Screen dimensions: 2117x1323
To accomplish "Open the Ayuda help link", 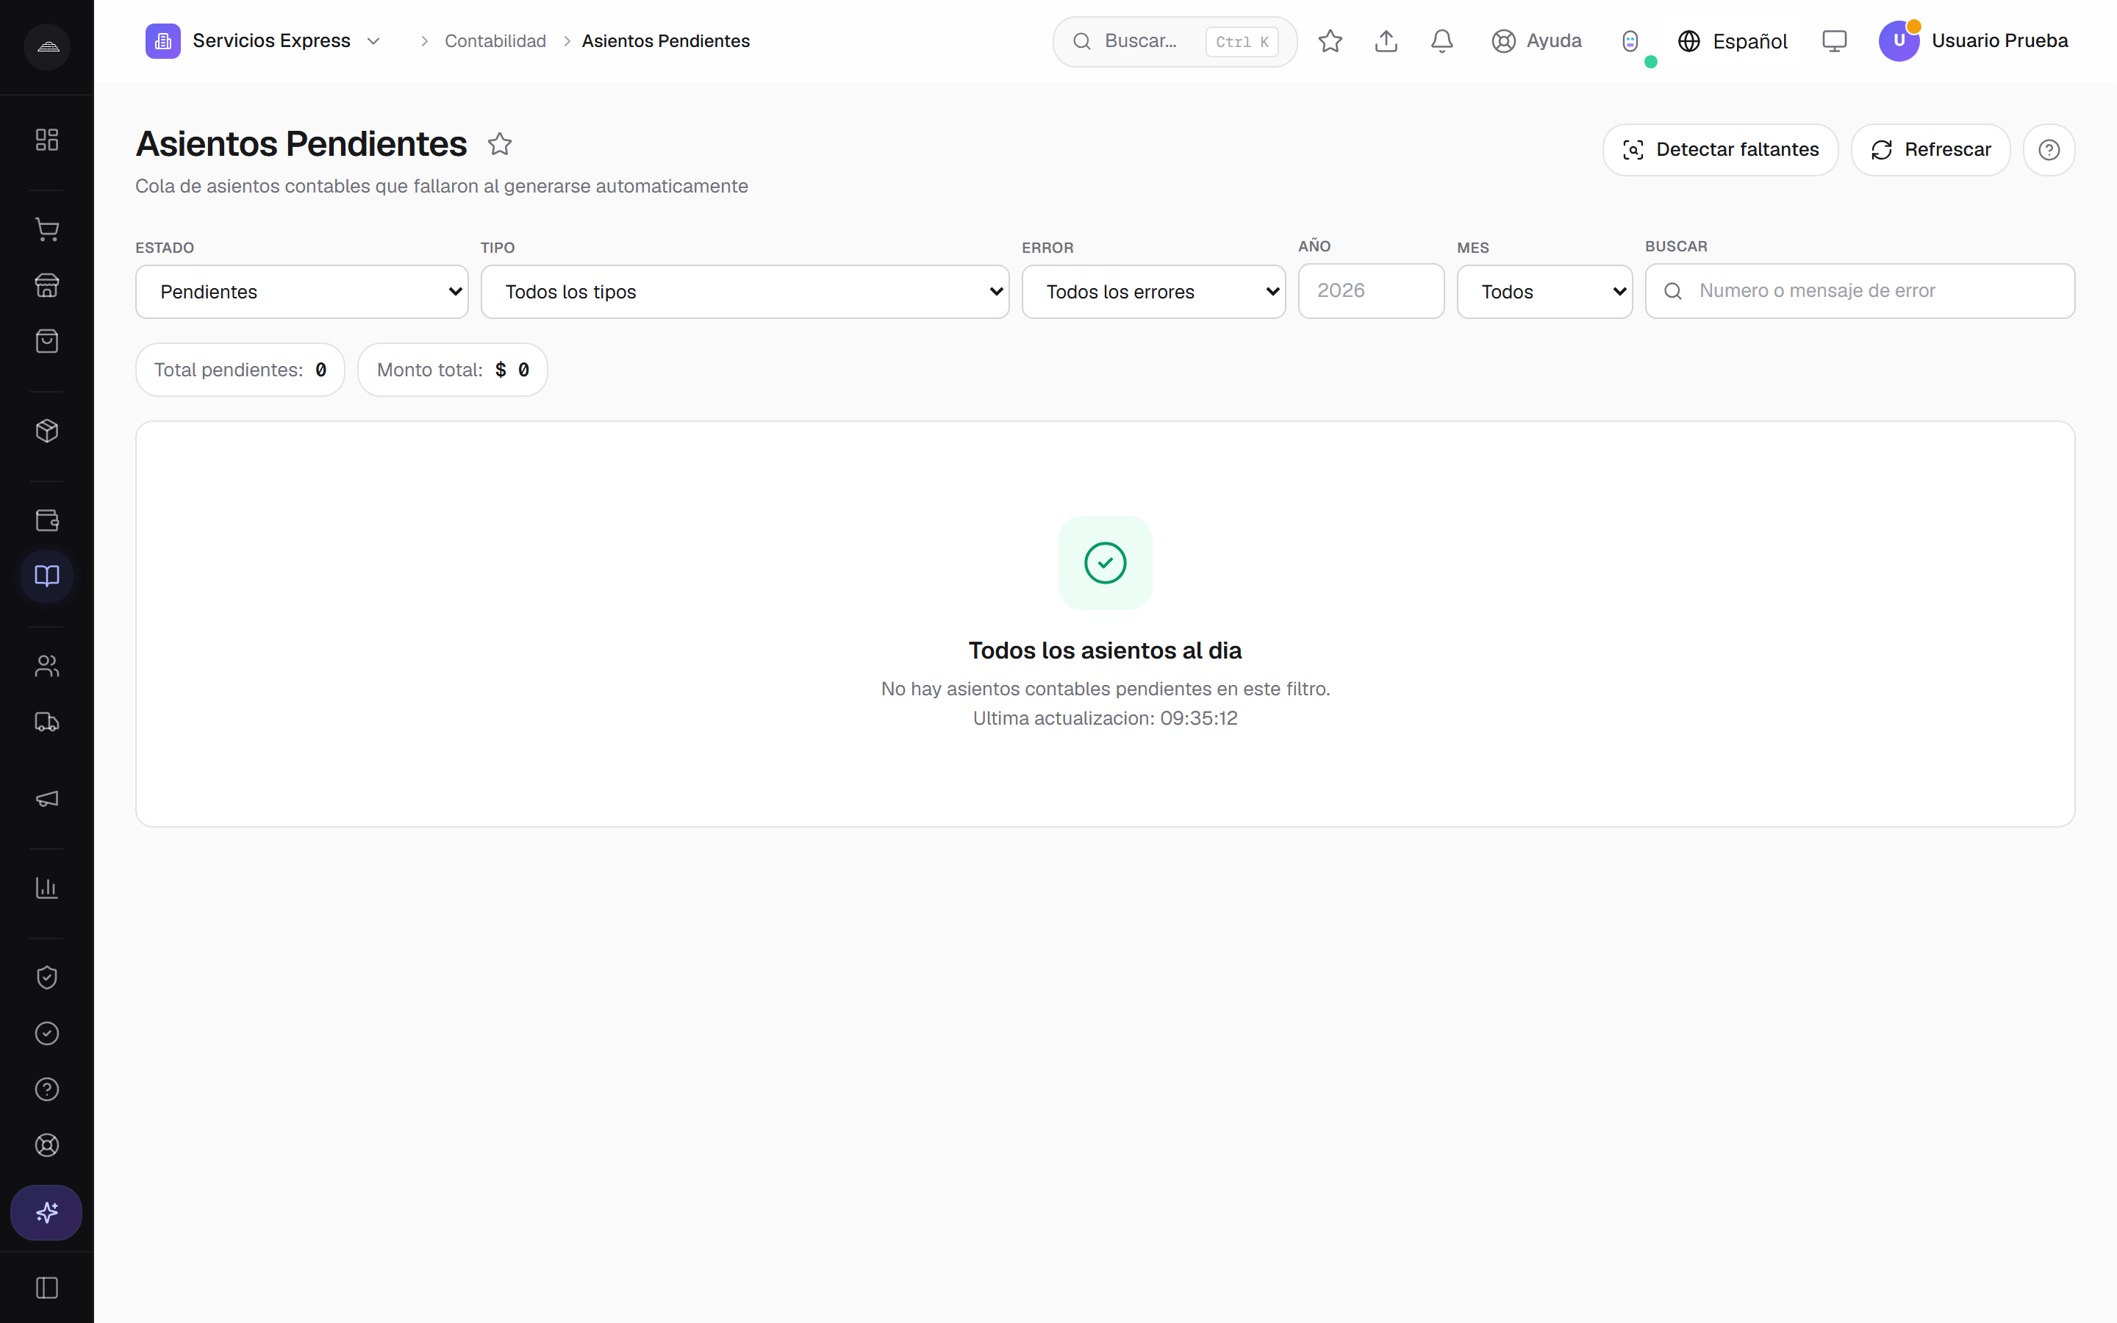I will point(1537,41).
